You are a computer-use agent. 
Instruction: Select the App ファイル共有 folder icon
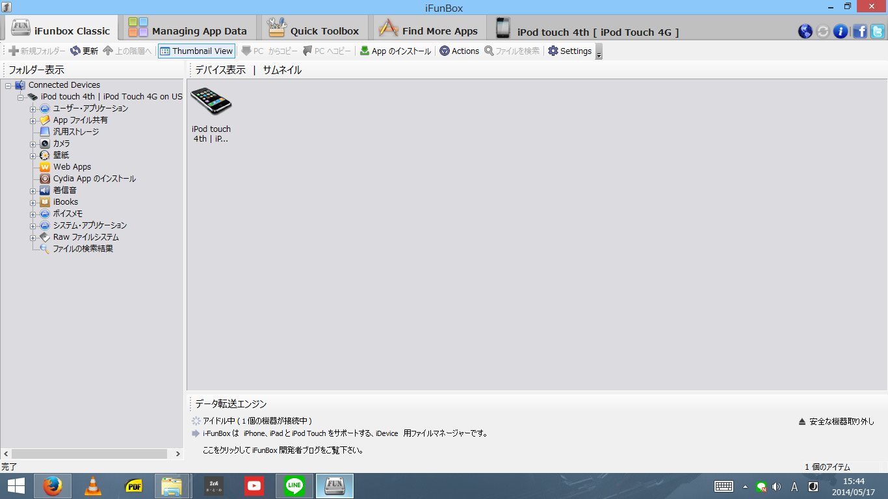(x=45, y=120)
